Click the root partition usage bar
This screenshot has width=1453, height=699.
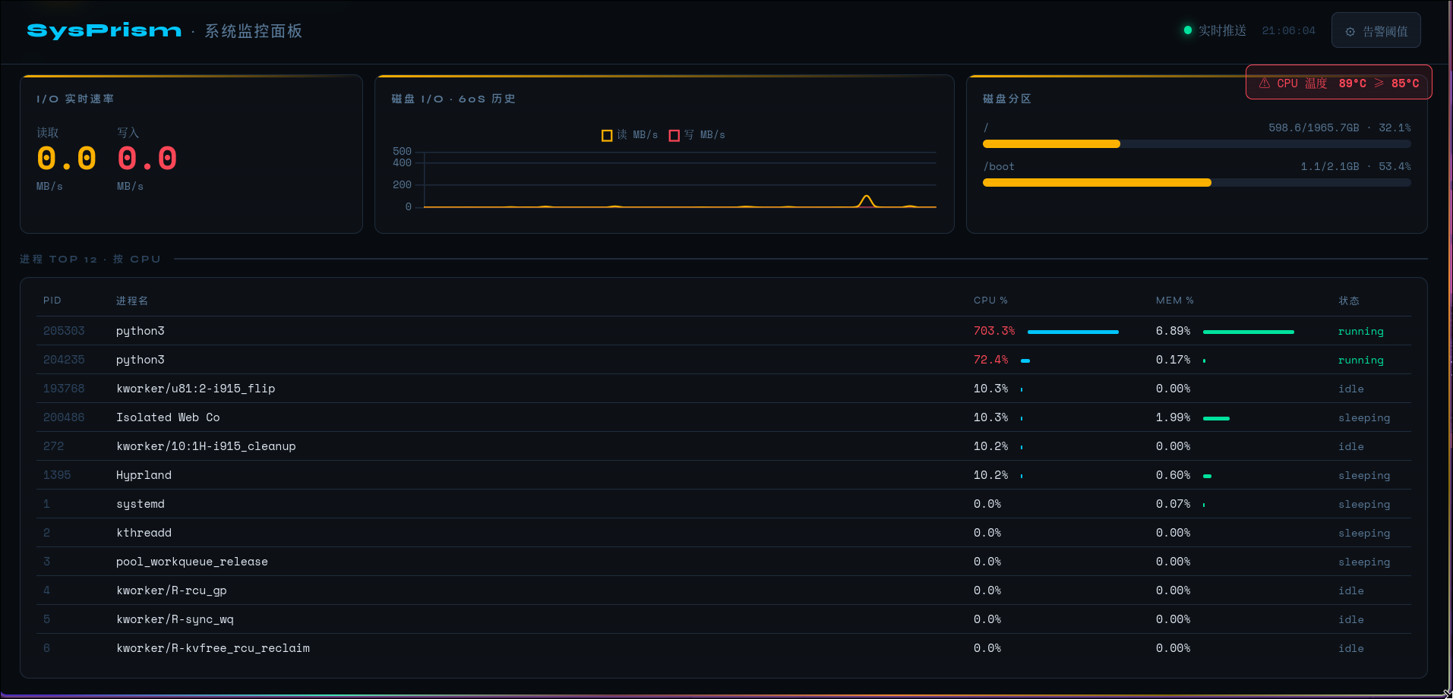click(1196, 144)
